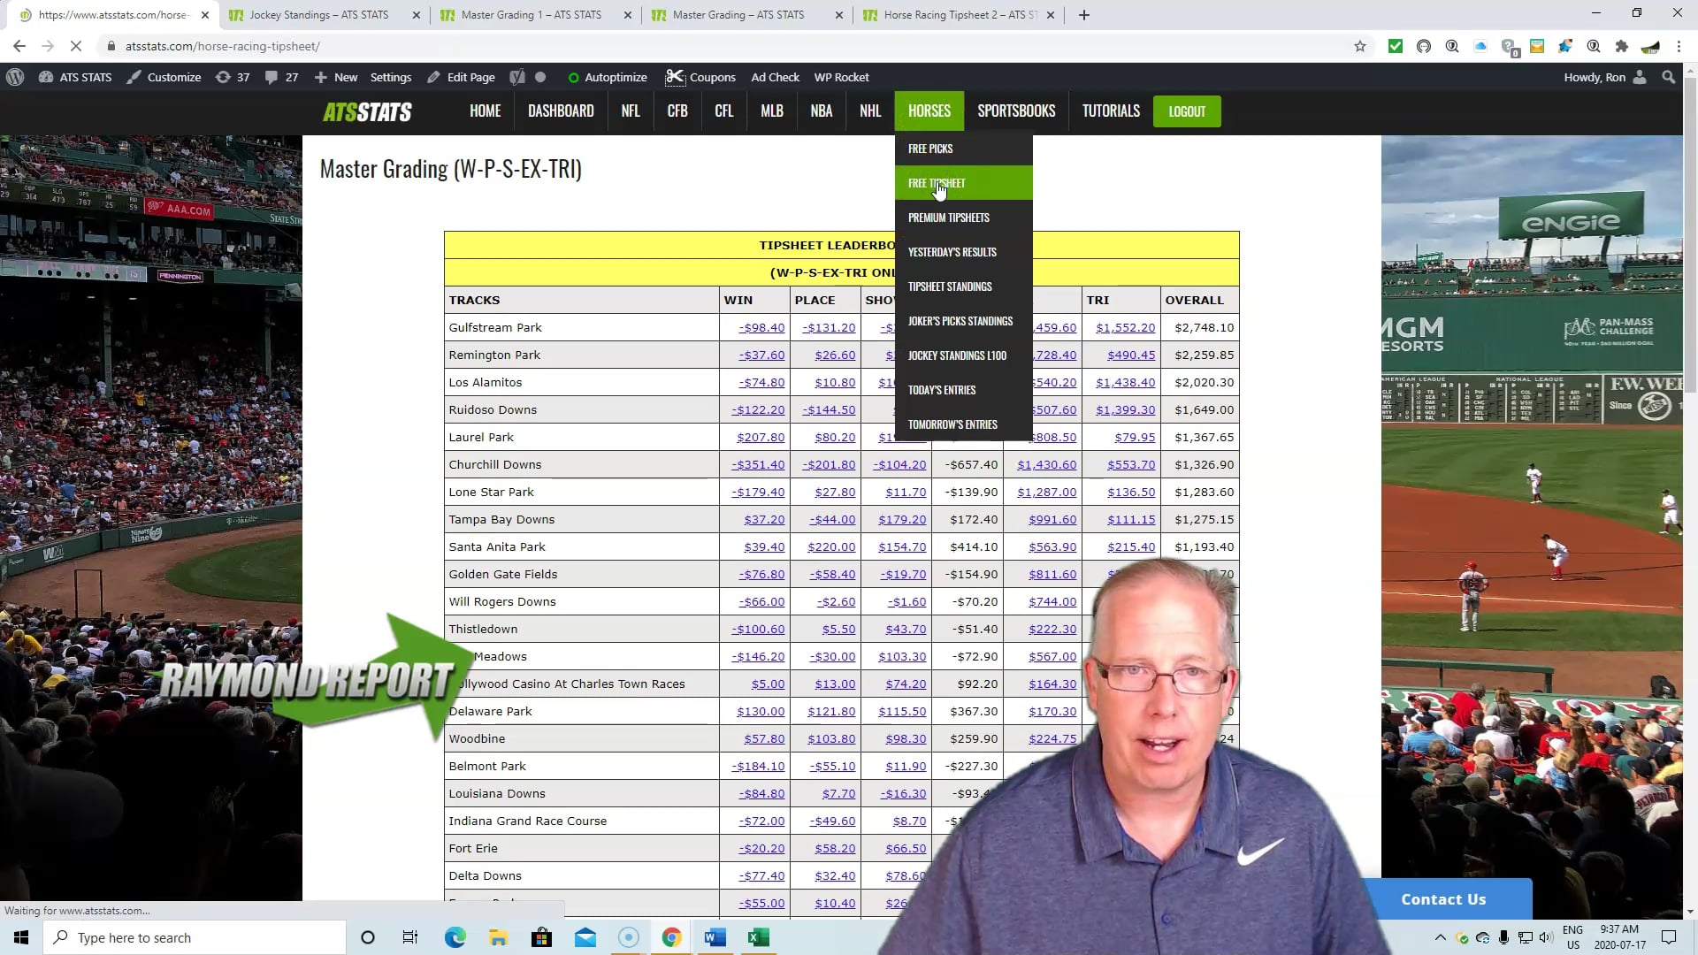1698x955 pixels.
Task: Choose Jockey Standings L100 from the menu
Action: [x=957, y=355]
